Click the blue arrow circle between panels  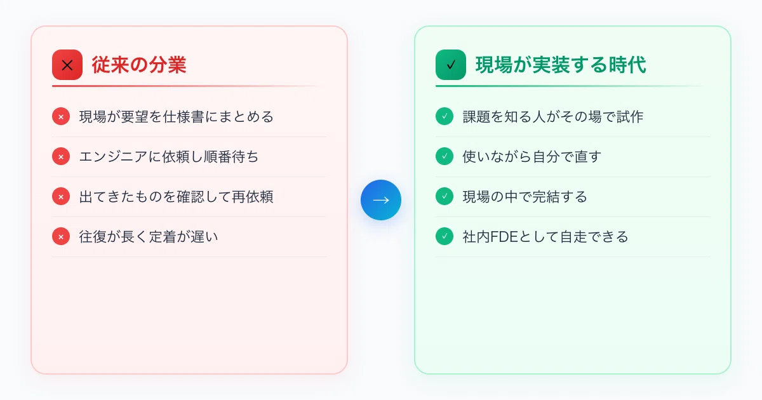pyautogui.click(x=381, y=200)
